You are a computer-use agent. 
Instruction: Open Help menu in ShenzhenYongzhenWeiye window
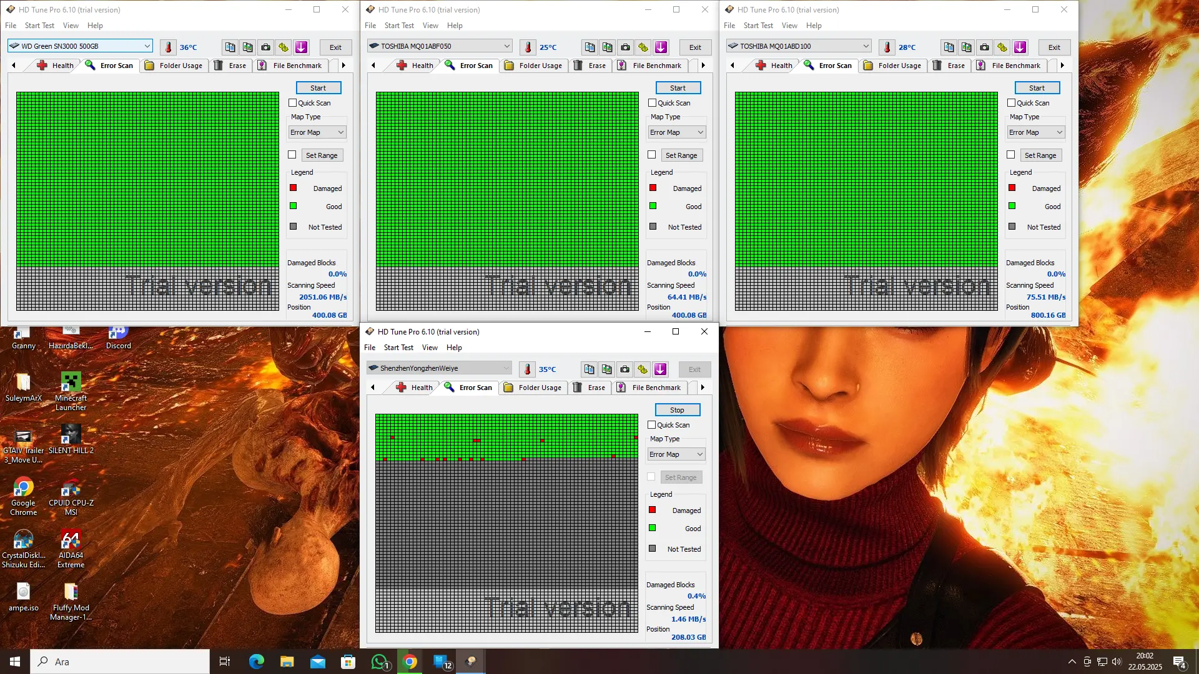pyautogui.click(x=454, y=348)
